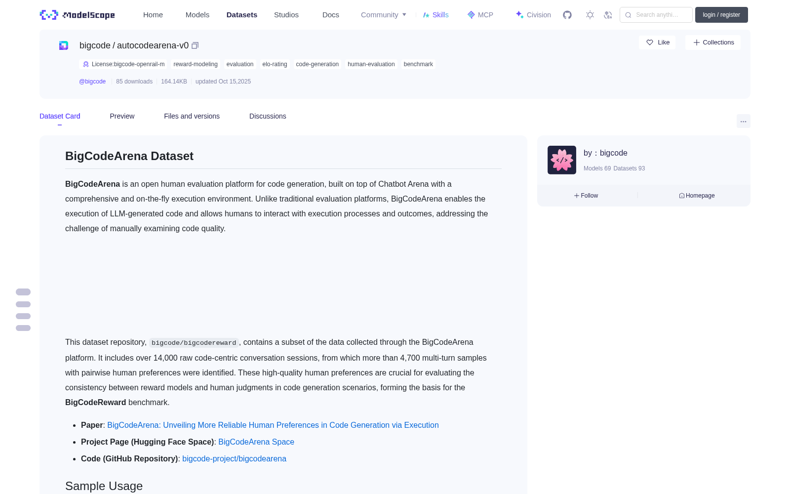
Task: Go to the Home page
Action: 153,15
